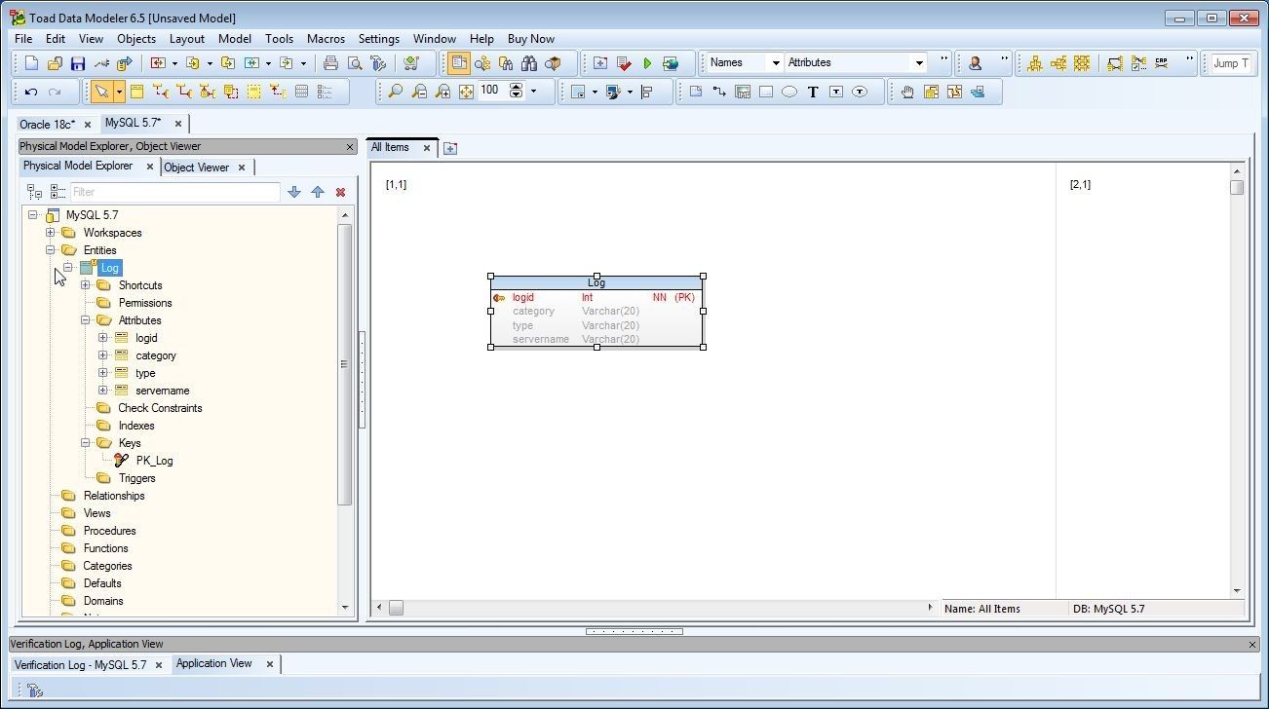Select the Entity tool icon
Screen dimensions: 1269x709
pyautogui.click(x=136, y=92)
